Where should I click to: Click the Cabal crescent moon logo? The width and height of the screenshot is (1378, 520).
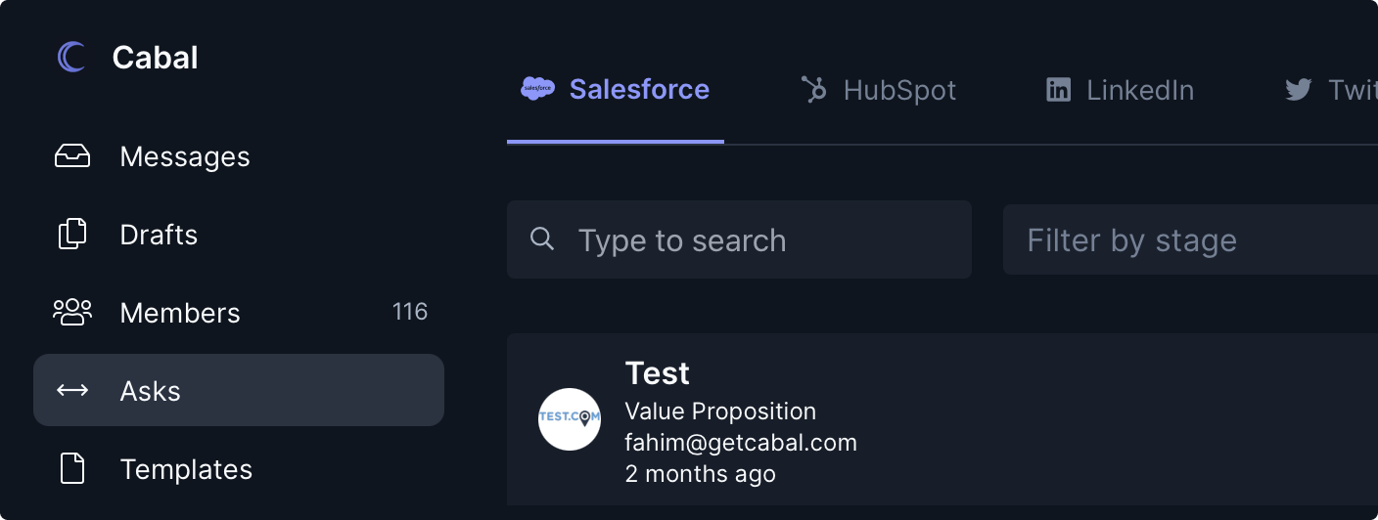[x=71, y=58]
